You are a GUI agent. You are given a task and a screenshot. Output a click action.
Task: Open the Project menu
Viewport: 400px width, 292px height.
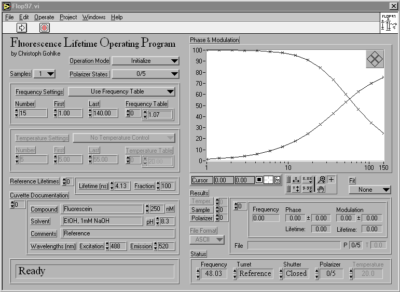(x=68, y=17)
